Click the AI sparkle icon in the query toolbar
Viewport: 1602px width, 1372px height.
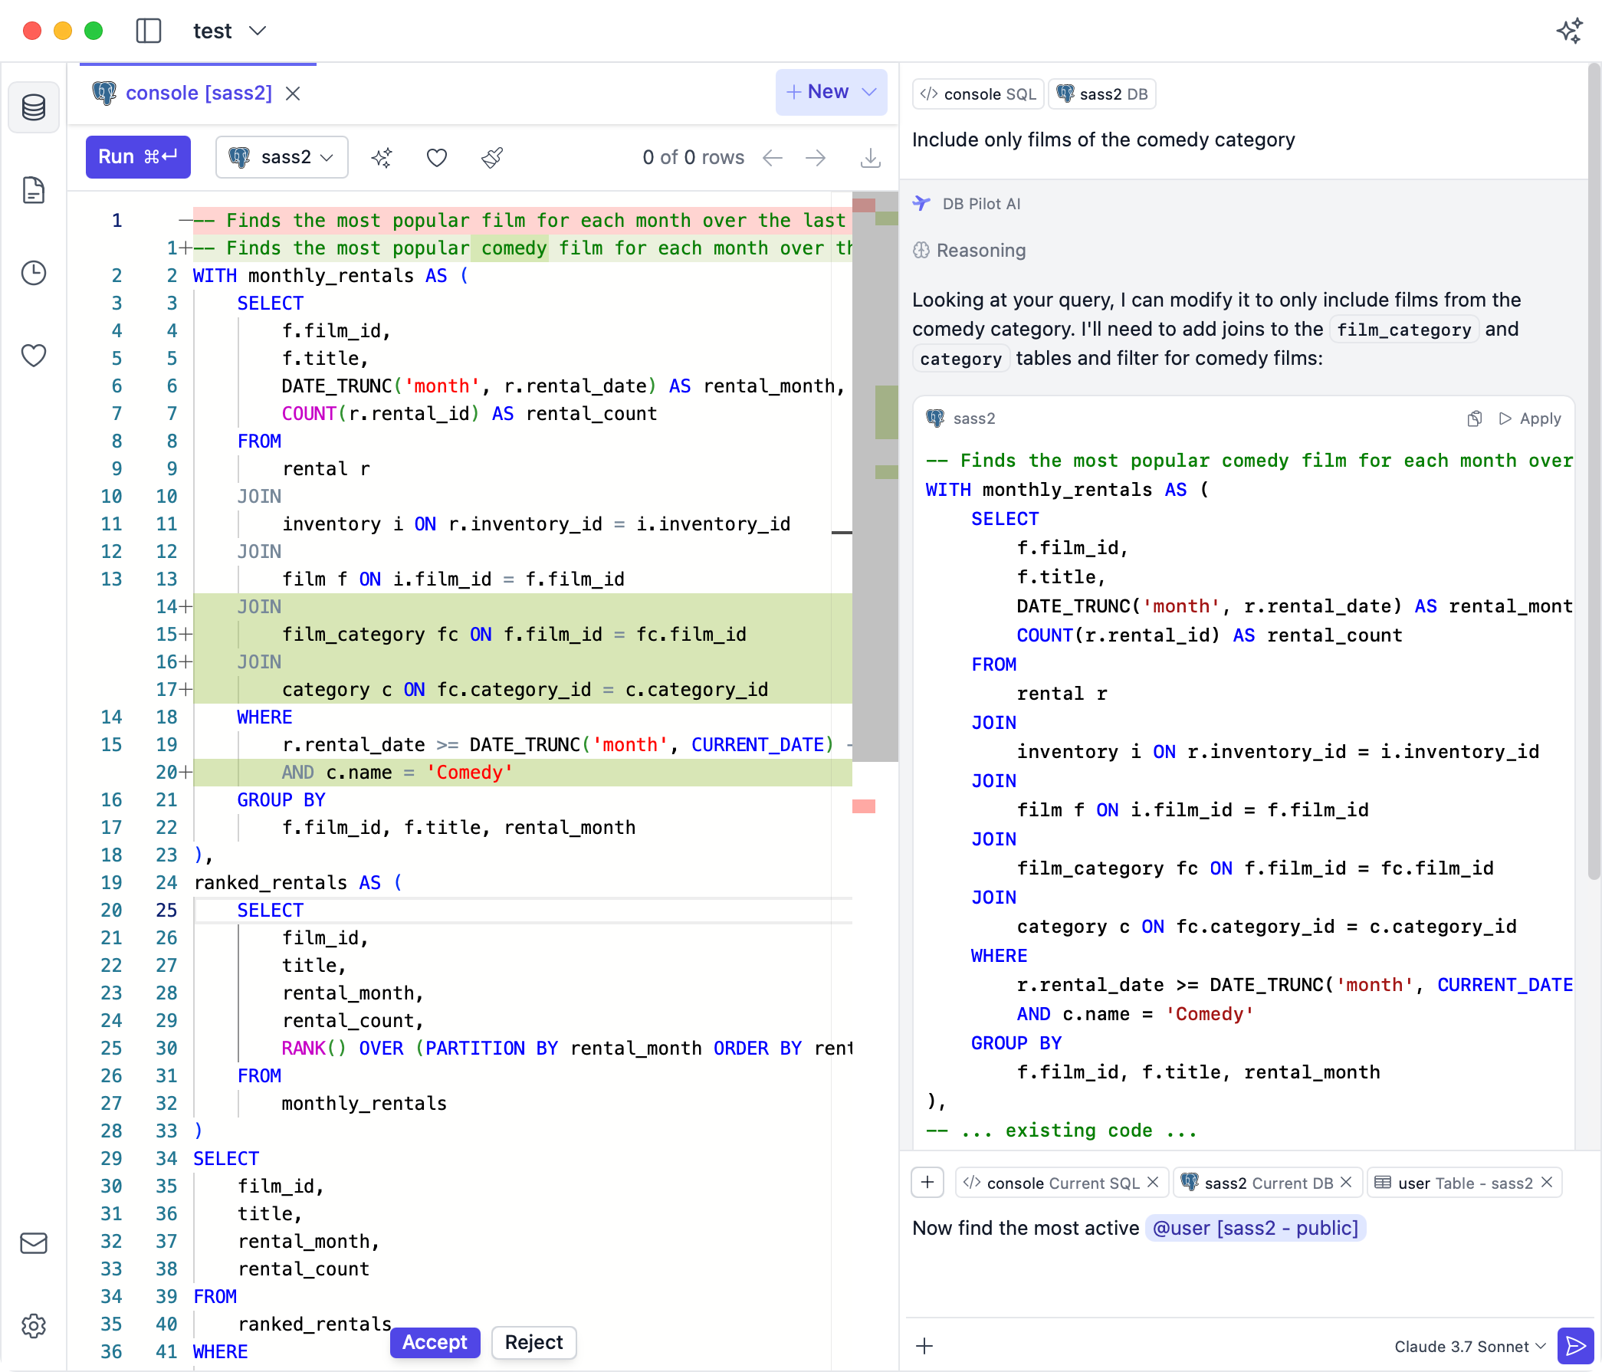[382, 158]
